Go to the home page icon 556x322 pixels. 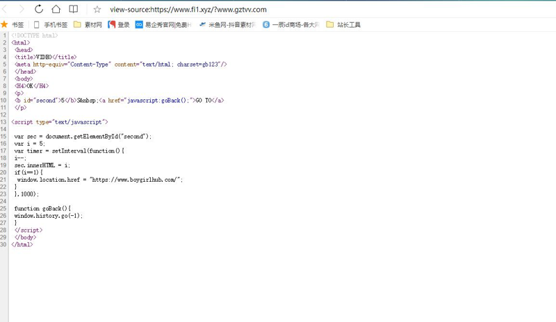point(56,9)
